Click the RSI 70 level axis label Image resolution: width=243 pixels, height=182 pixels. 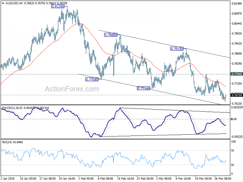[x=232, y=150]
